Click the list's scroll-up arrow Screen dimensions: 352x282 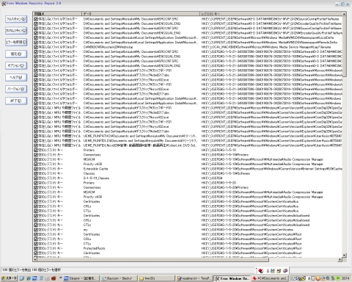tap(345, 14)
